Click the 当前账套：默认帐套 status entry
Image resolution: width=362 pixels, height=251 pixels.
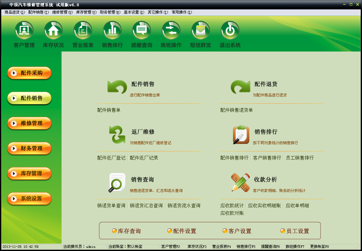click(x=125, y=247)
